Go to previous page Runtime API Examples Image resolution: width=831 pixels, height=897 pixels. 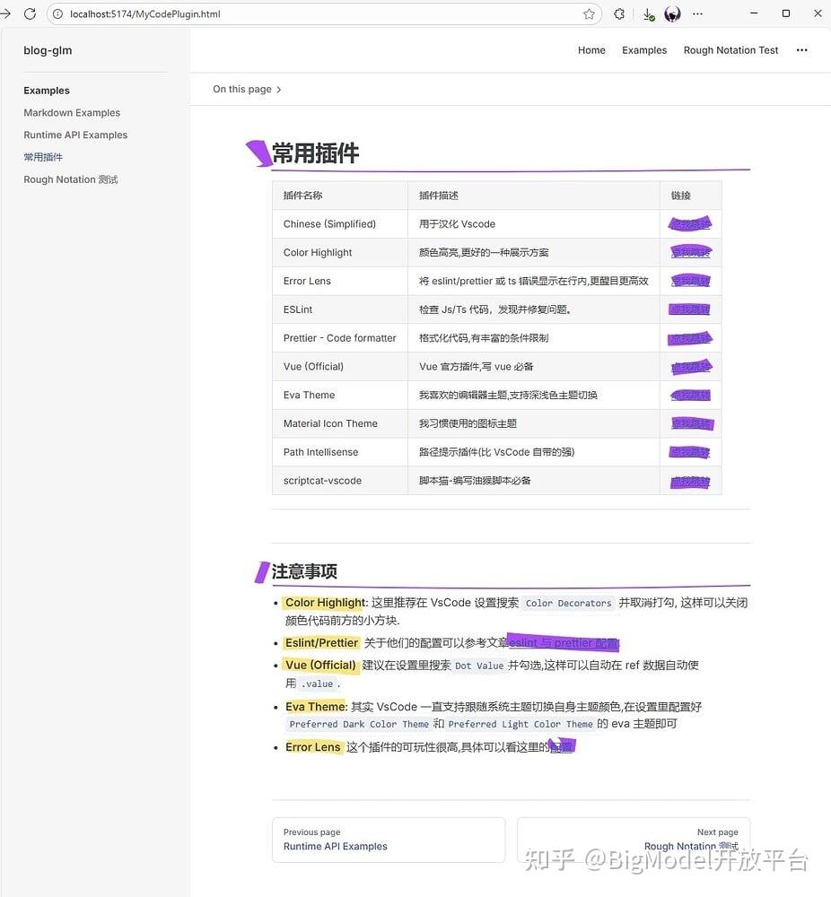[389, 840]
